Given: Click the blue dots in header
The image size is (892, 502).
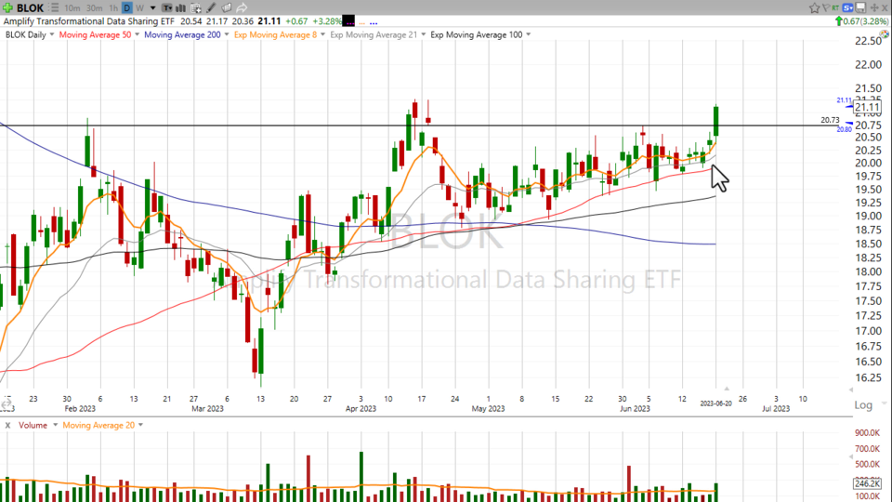Looking at the screenshot, I should click(374, 23).
